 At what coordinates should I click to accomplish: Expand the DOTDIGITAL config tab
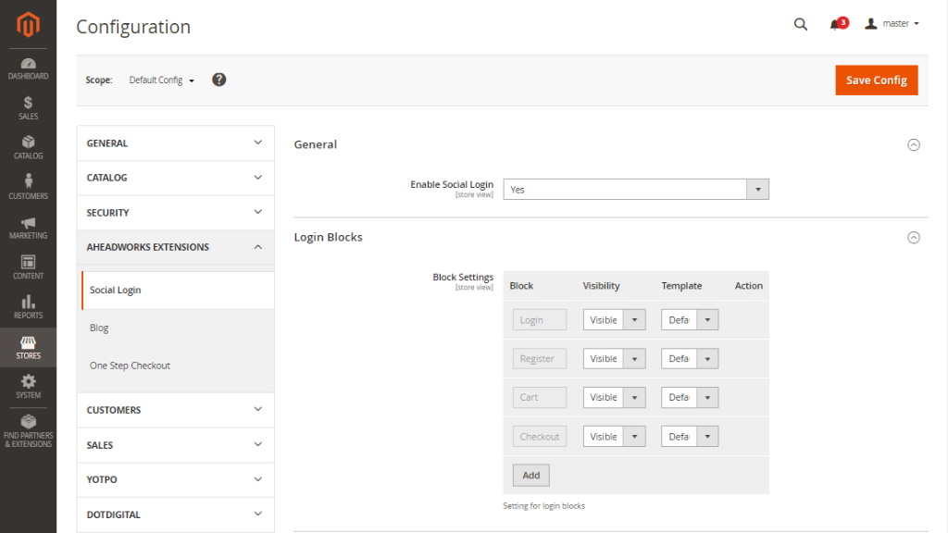[175, 514]
